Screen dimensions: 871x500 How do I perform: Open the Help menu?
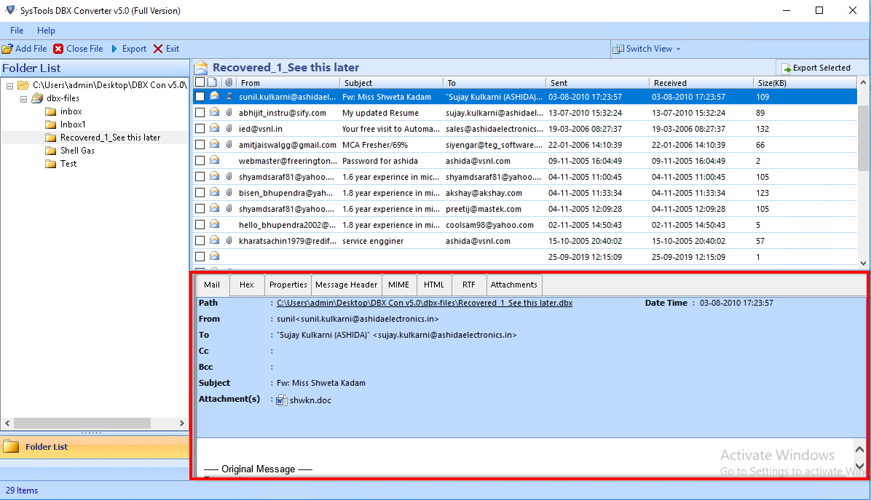click(x=46, y=31)
